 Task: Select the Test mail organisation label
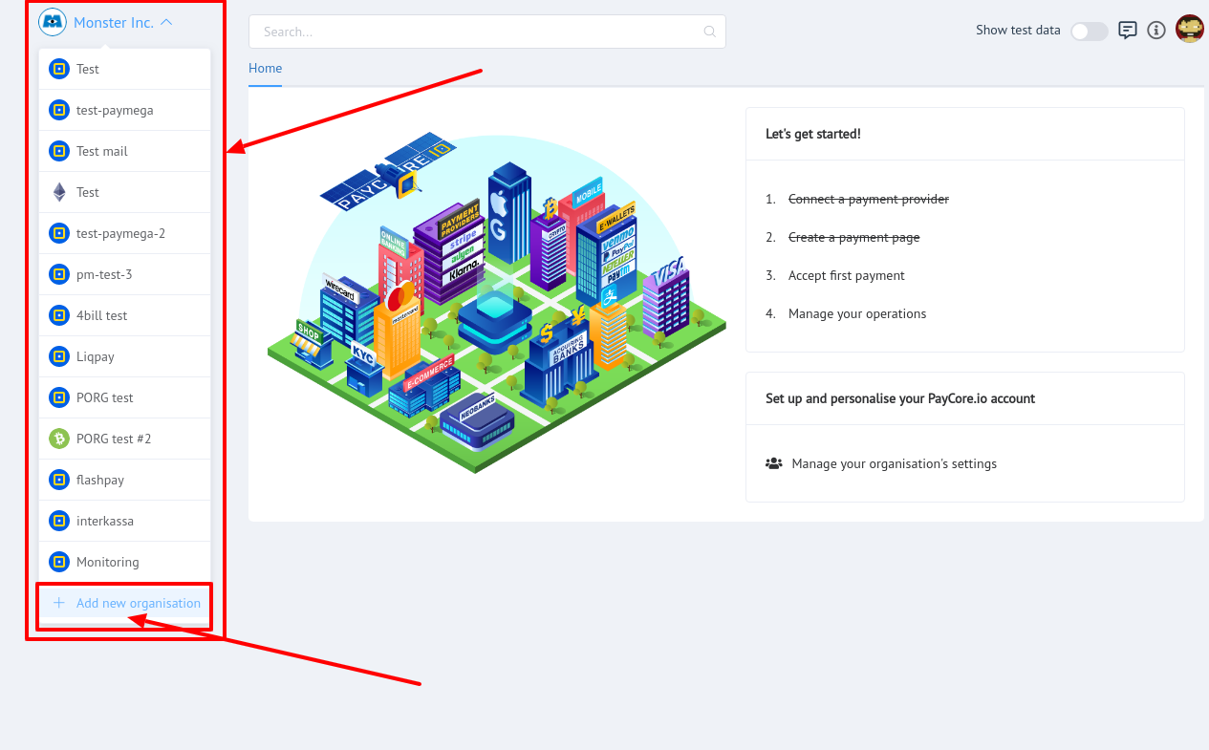[102, 151]
